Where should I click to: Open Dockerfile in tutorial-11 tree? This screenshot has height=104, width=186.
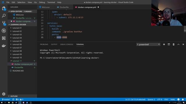(x=22, y=68)
